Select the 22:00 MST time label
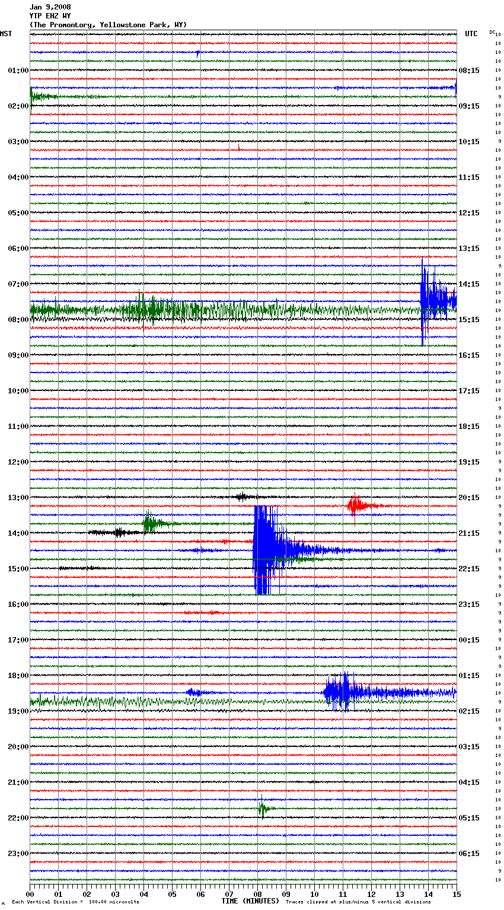 (18, 818)
